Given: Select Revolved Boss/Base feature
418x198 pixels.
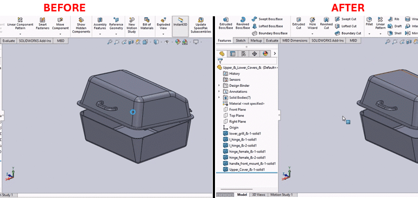Looking at the screenshot, I should pyautogui.click(x=243, y=23).
